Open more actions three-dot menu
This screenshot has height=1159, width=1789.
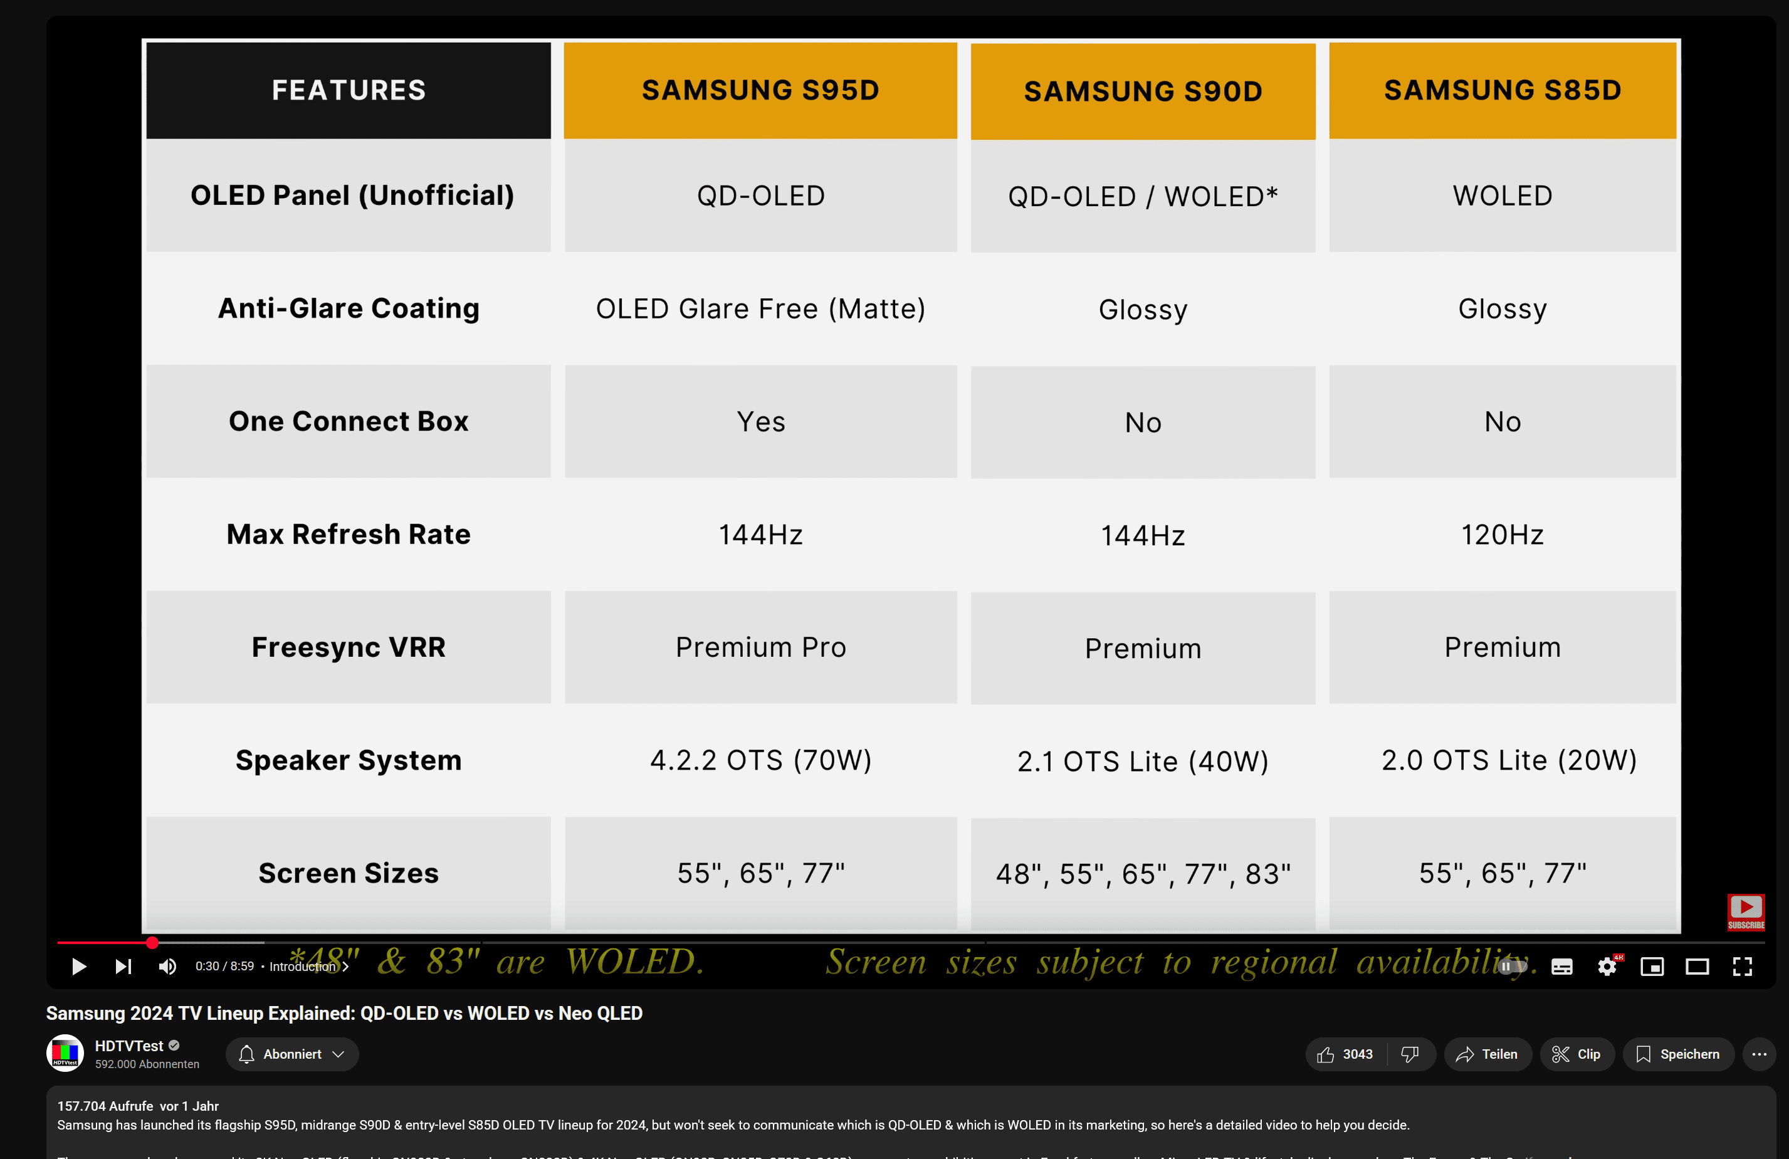tap(1759, 1054)
